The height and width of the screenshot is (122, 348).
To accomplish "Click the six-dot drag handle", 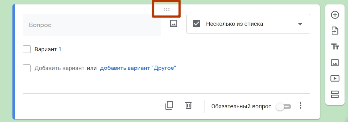I will click(x=166, y=9).
